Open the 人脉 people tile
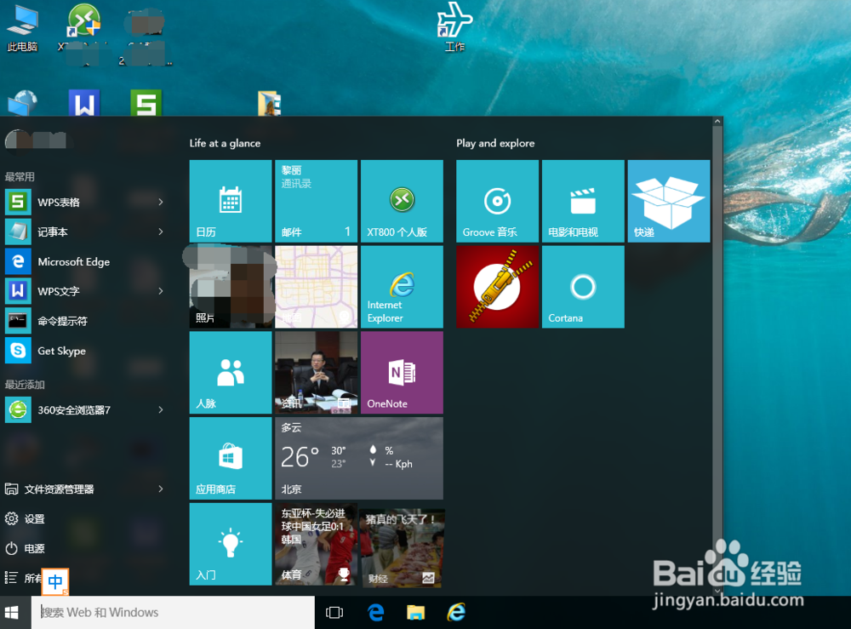 230,372
